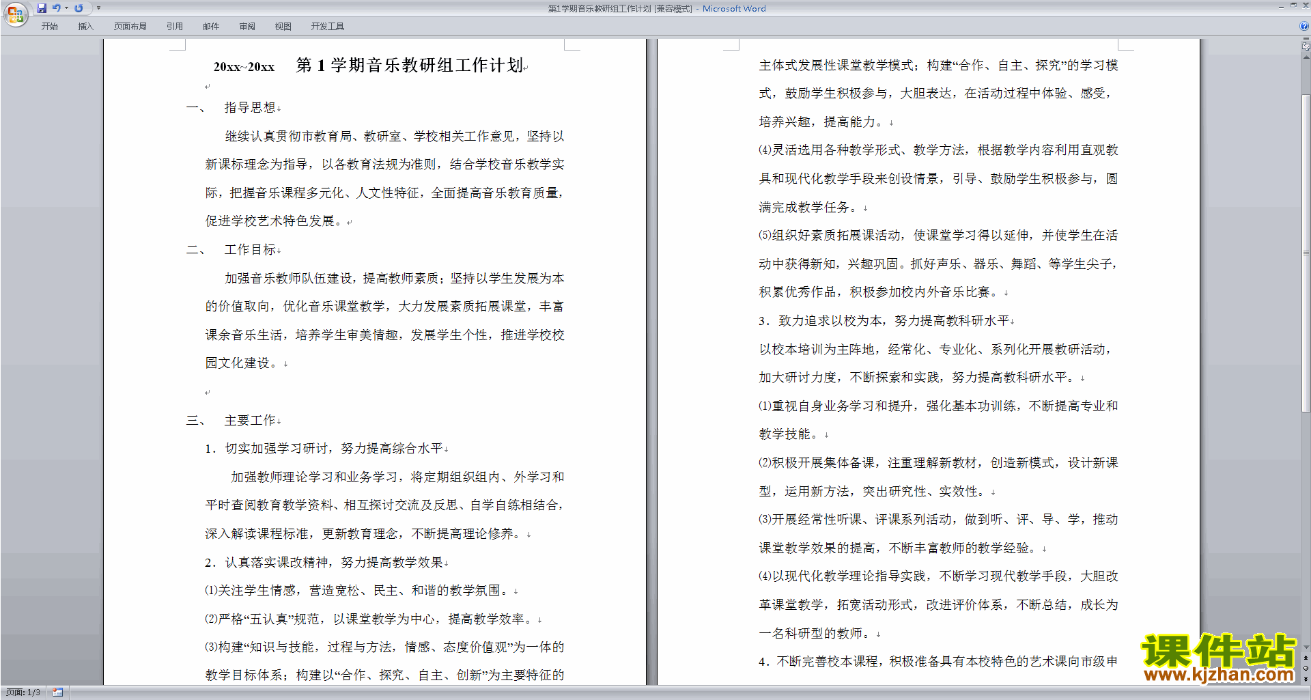Click the line 园文化建设

coord(244,363)
